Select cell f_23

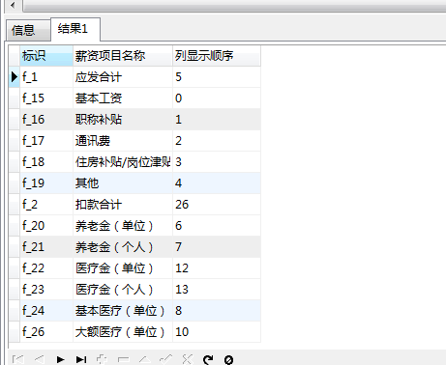pyautogui.click(x=46, y=290)
